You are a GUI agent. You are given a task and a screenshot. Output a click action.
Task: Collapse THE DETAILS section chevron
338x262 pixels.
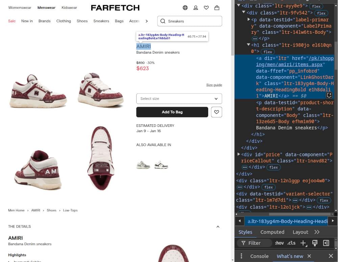(218, 226)
